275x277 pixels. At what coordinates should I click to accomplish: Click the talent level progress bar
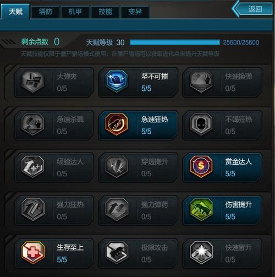click(175, 42)
